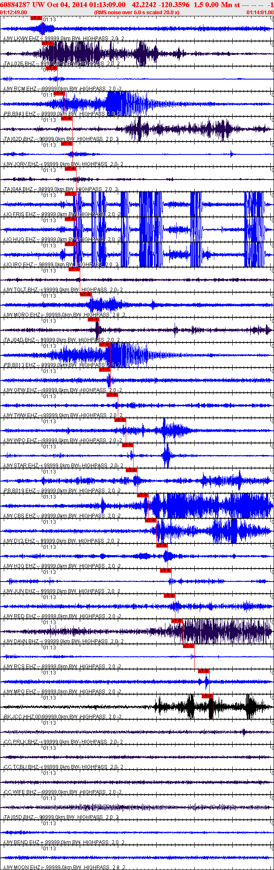Image resolution: width=274 pixels, height=870 pixels.
Task: Select the red pick marker on UW JORV trace
Action: click(x=67, y=144)
